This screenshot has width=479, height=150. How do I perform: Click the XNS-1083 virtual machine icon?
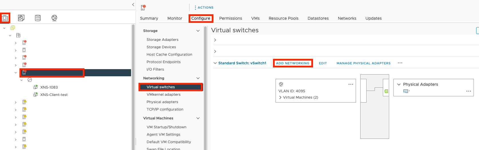(x=36, y=87)
